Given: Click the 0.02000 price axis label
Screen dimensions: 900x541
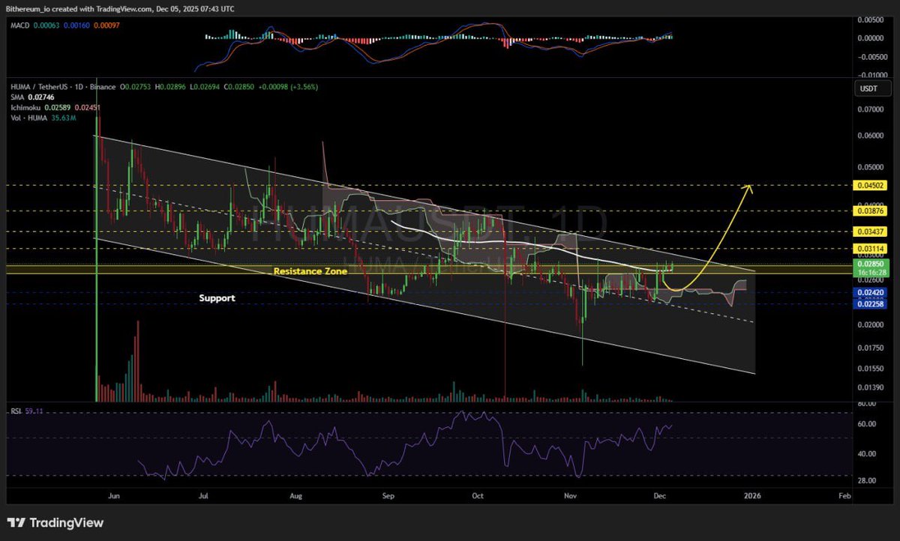Looking at the screenshot, I should pos(869,325).
